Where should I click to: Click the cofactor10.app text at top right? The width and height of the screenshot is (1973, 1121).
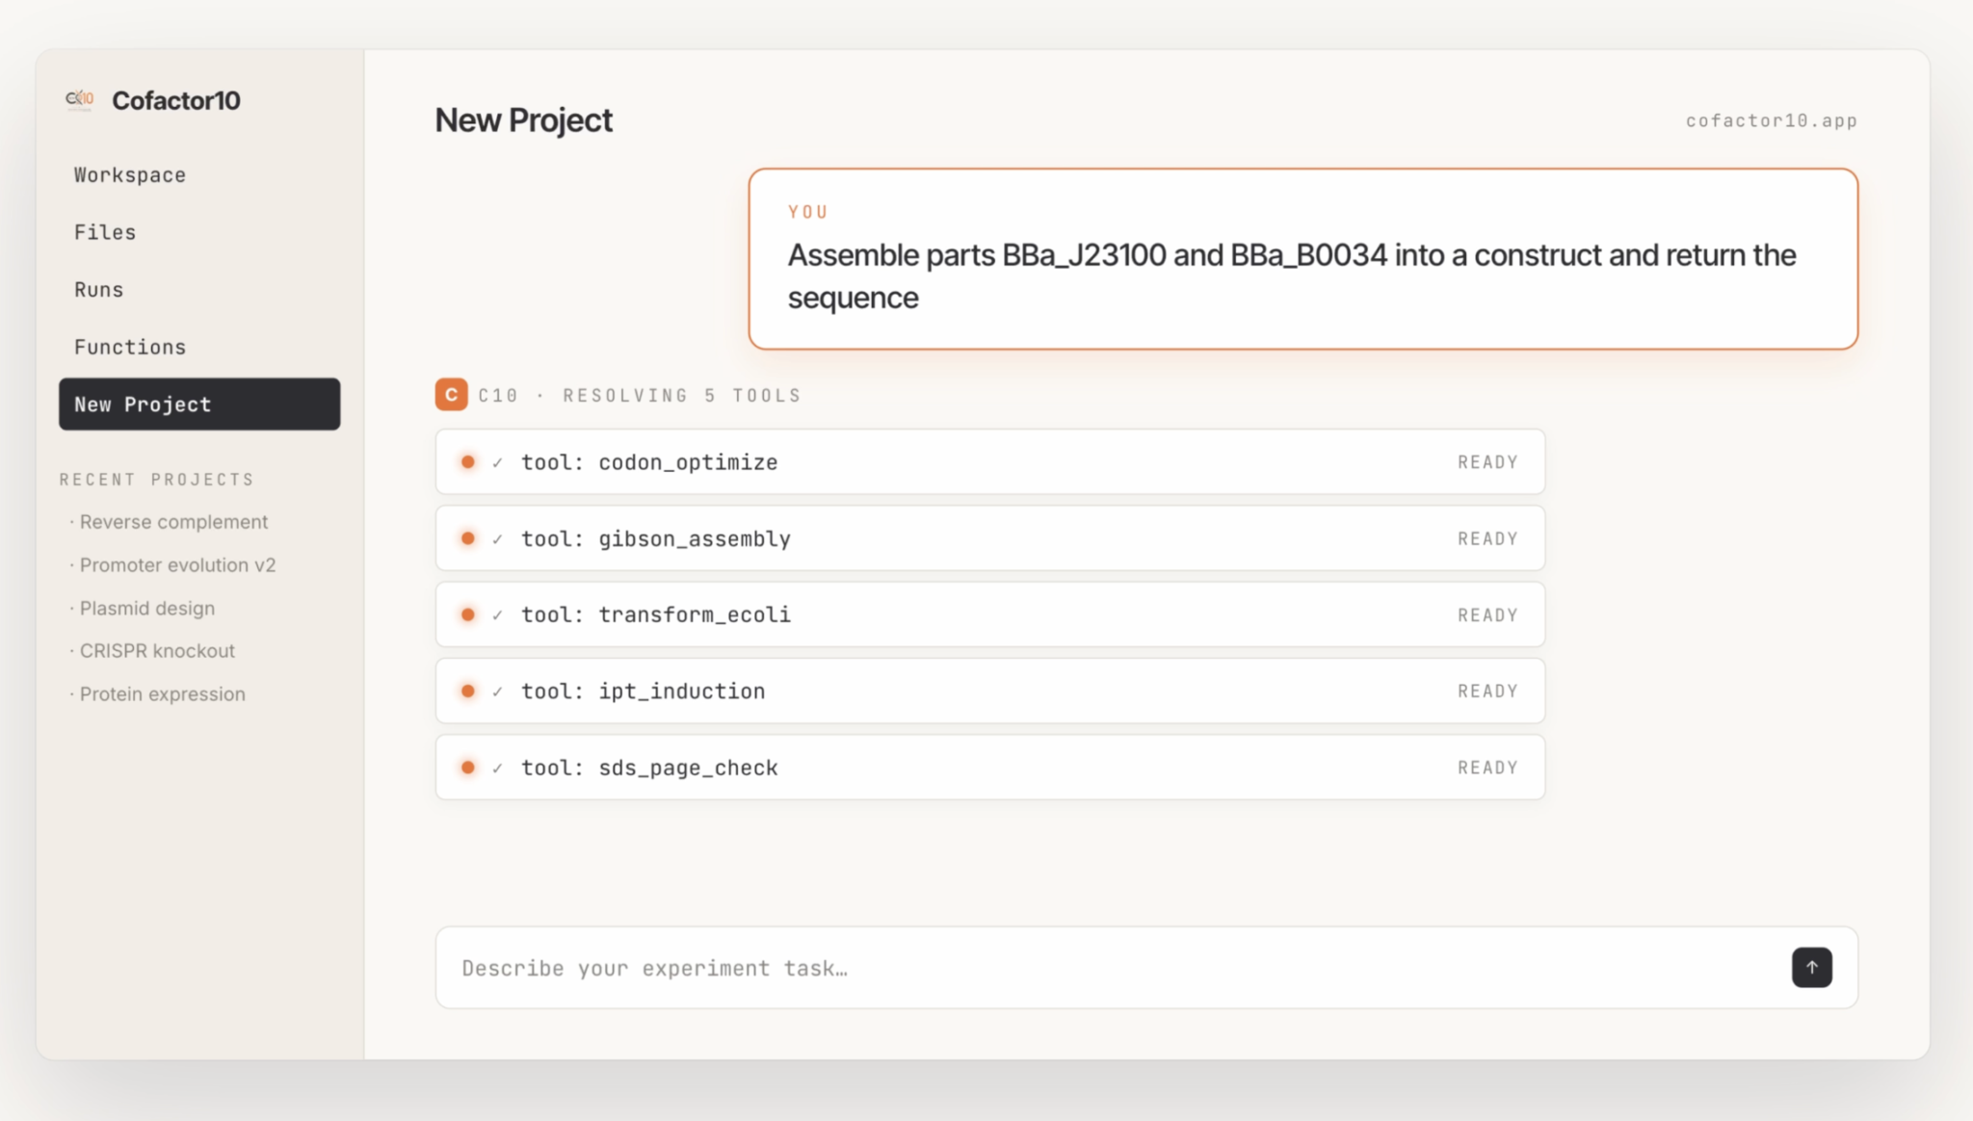pos(1771,120)
